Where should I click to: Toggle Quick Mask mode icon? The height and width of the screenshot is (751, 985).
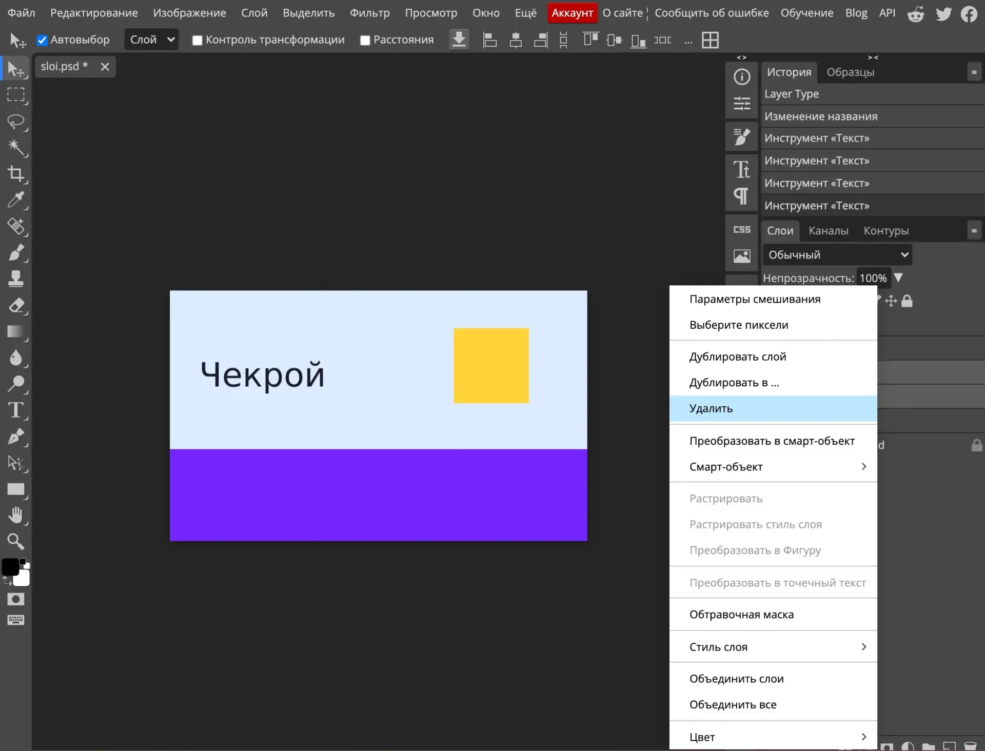16,599
